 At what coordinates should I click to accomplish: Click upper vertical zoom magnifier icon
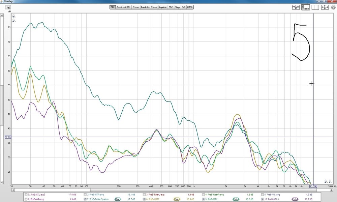[14, 16]
